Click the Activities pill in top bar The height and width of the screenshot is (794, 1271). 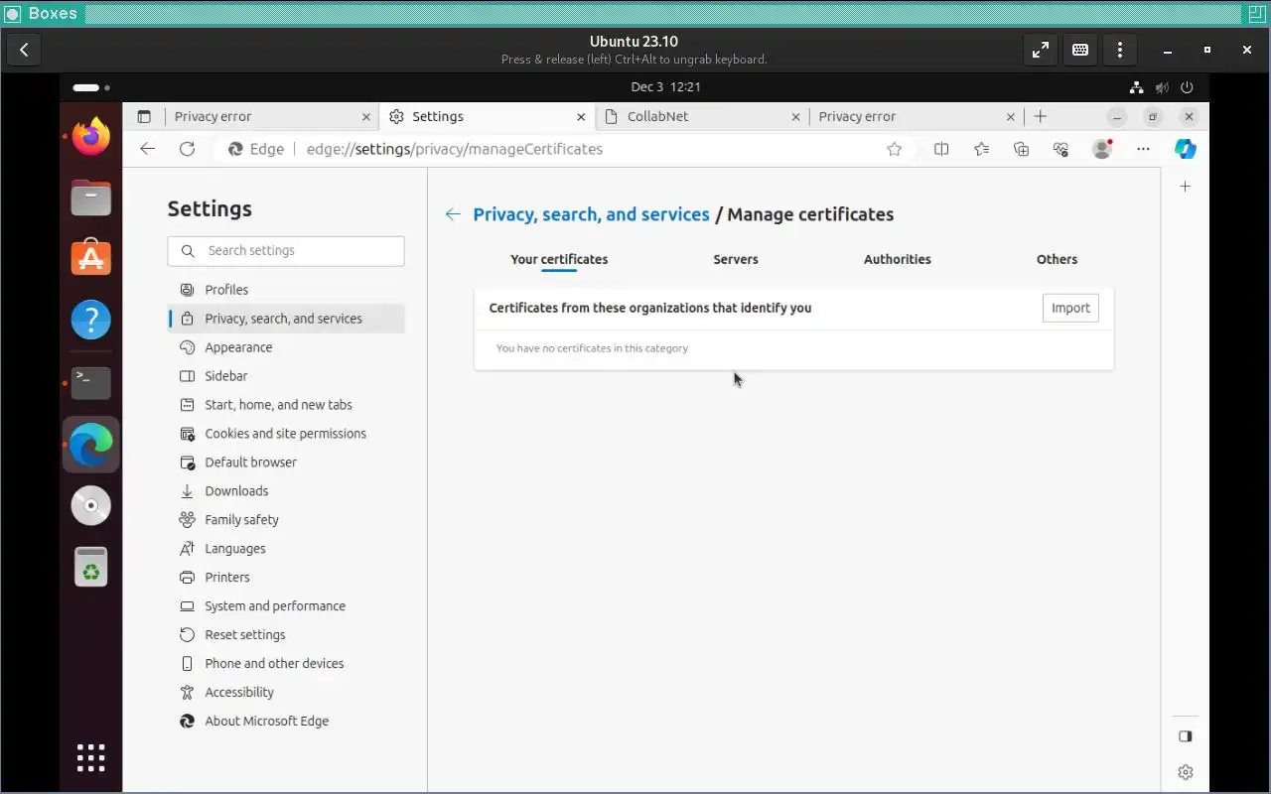90,87
